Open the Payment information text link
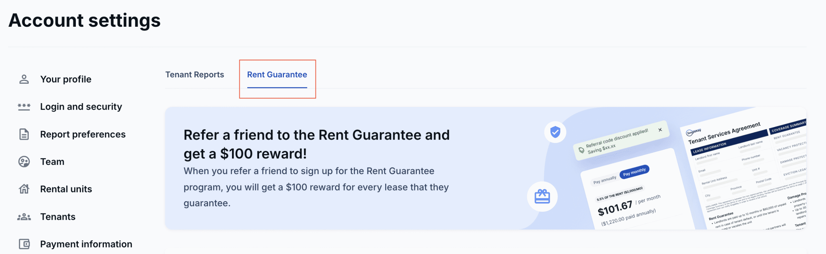Viewport: 826px width, 254px height. [86, 244]
